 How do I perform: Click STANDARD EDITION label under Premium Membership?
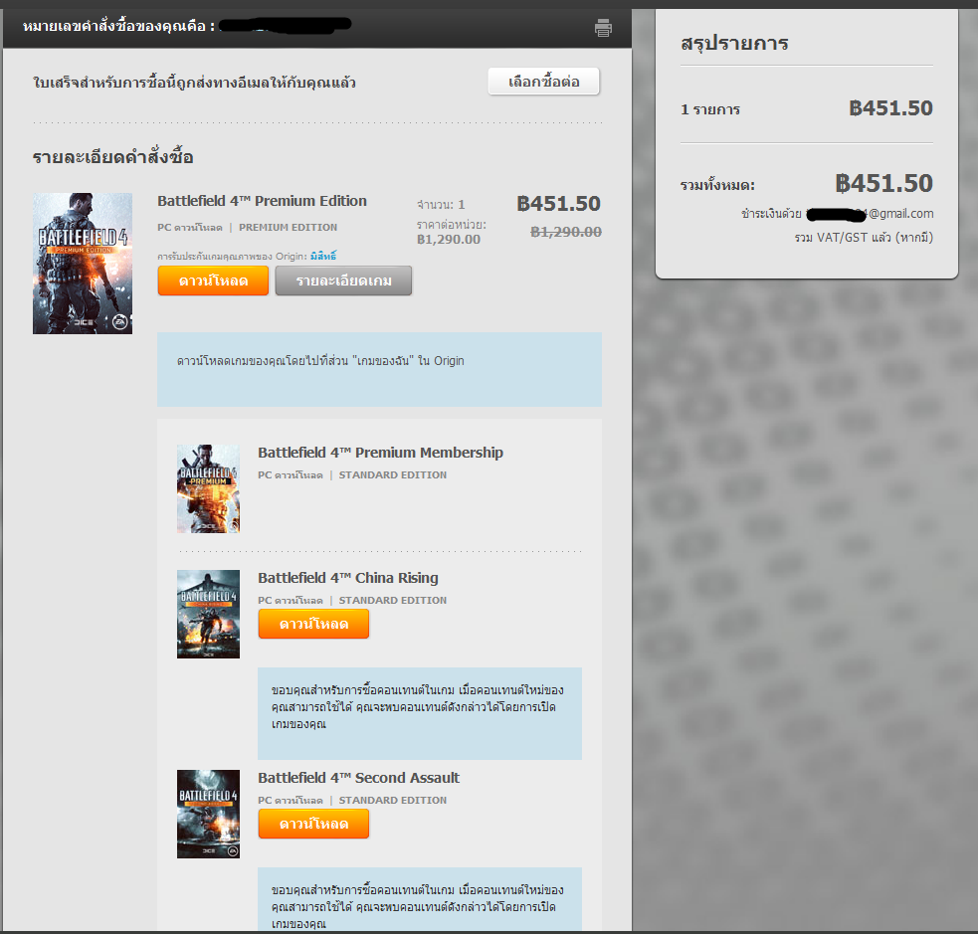coord(393,475)
